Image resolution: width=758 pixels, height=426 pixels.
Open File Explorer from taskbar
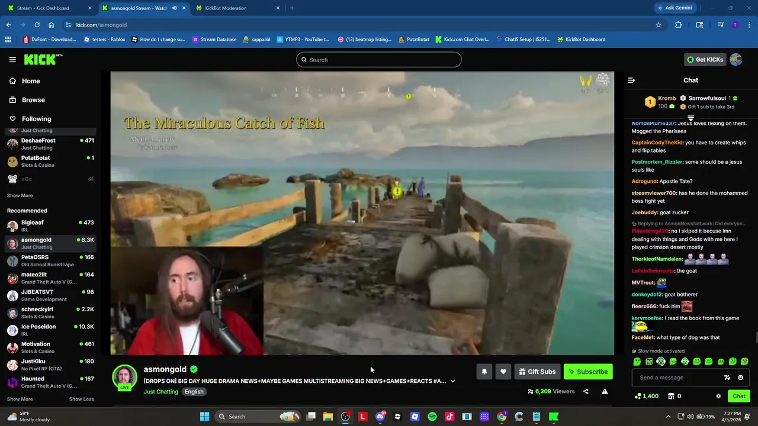click(327, 417)
